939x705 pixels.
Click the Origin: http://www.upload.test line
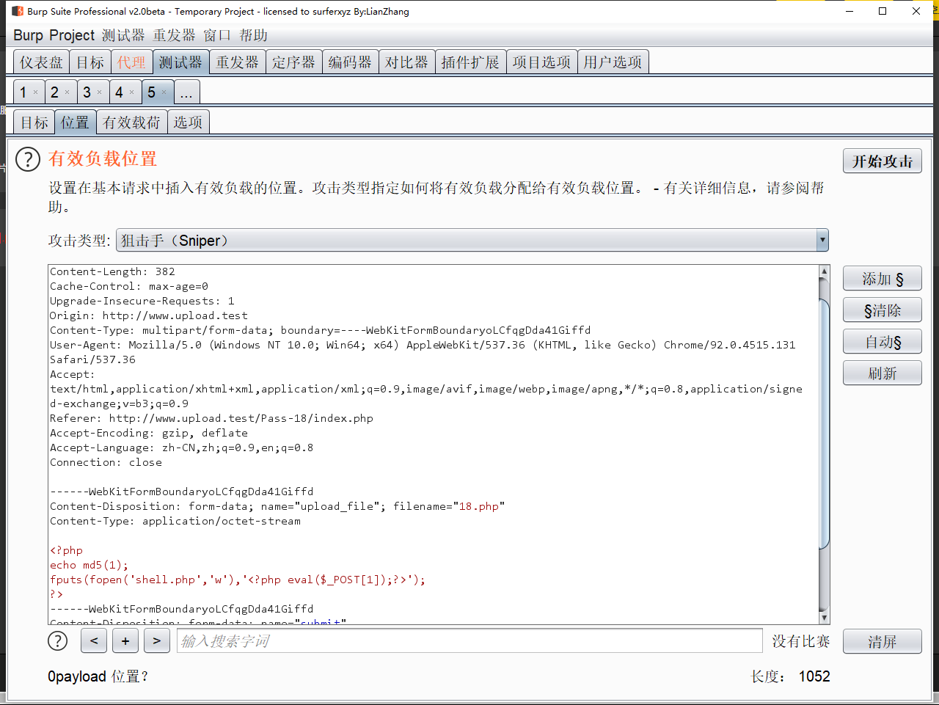pyautogui.click(x=149, y=315)
